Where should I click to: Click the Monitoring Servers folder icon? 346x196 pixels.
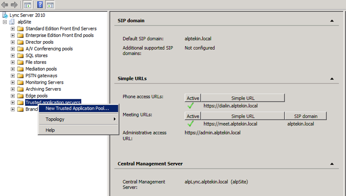coord(20,82)
